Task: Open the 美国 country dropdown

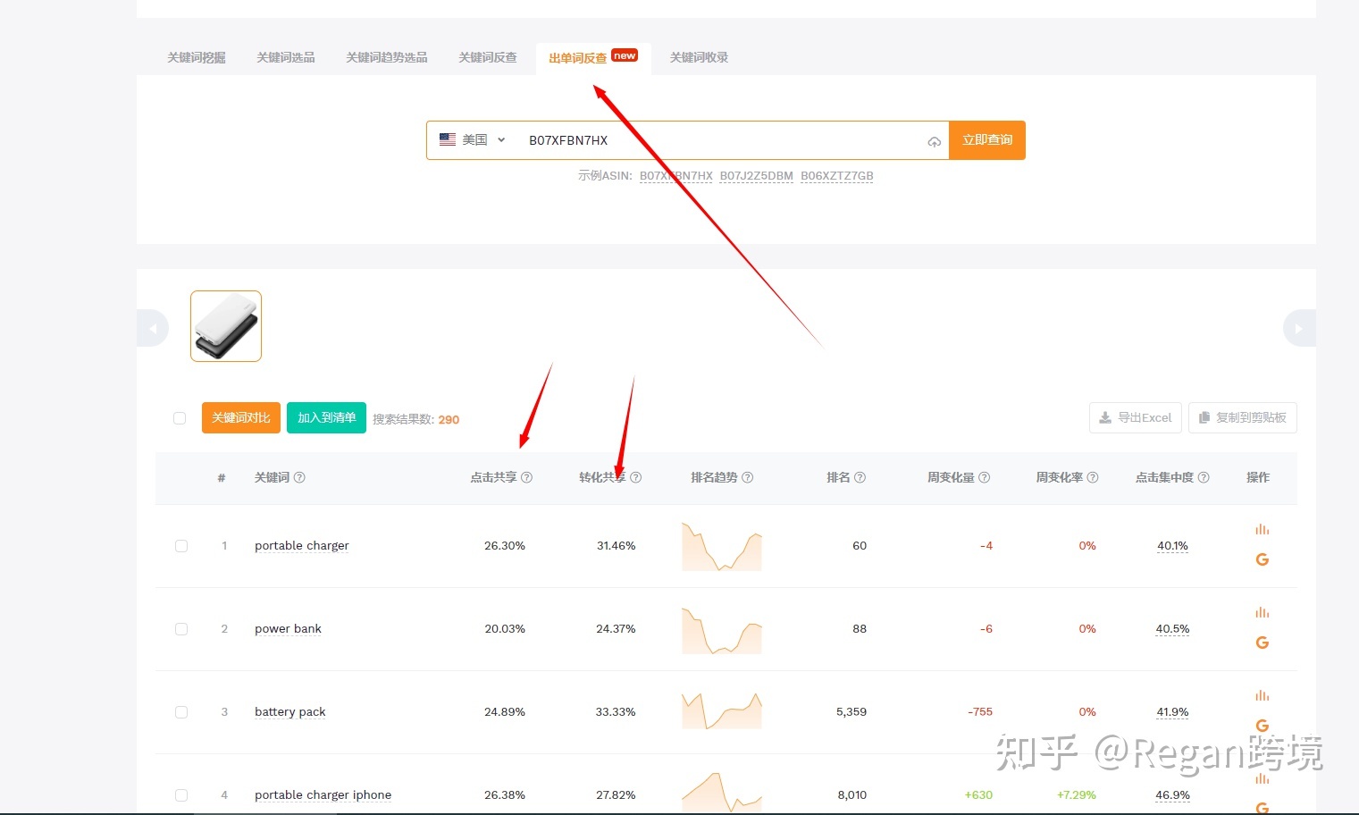Action: pyautogui.click(x=473, y=140)
